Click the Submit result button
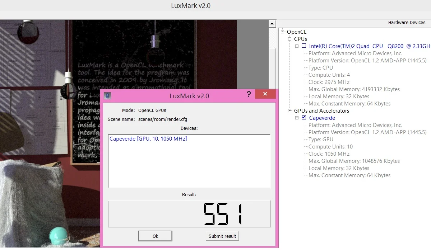431x250 pixels. [222, 236]
